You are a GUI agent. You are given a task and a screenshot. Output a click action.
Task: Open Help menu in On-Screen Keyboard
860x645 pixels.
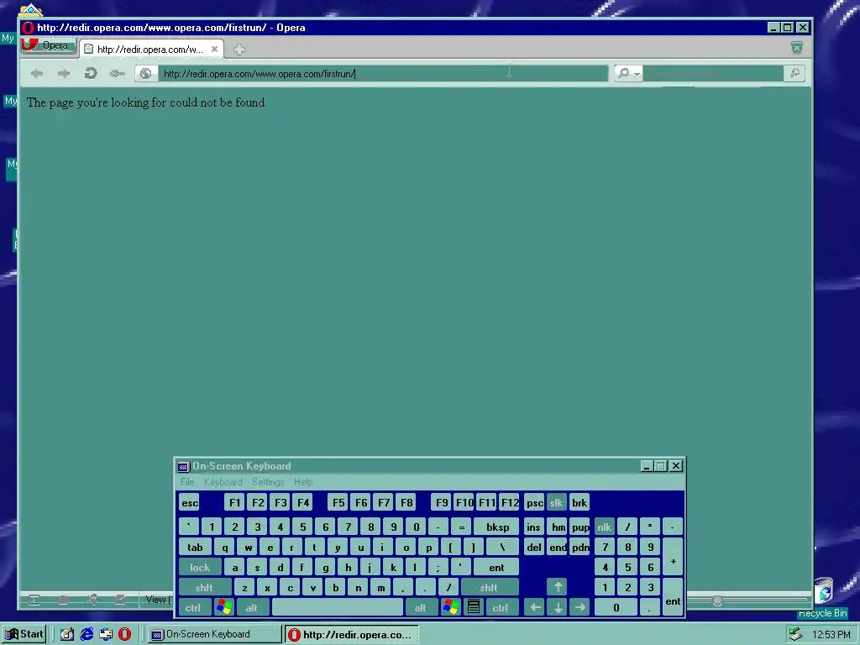point(302,482)
